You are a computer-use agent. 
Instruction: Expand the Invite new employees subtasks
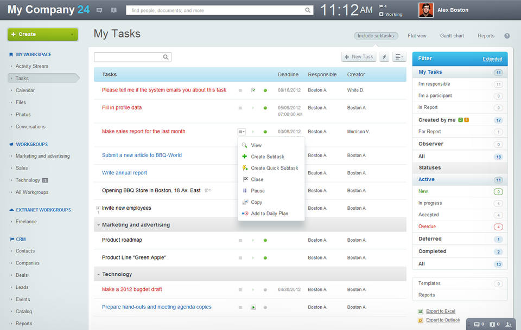pos(98,208)
